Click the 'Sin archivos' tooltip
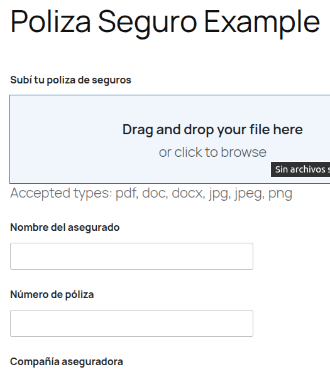 coord(300,169)
